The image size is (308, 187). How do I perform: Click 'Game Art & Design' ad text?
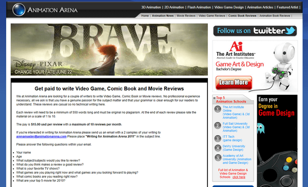pyautogui.click(x=239, y=64)
